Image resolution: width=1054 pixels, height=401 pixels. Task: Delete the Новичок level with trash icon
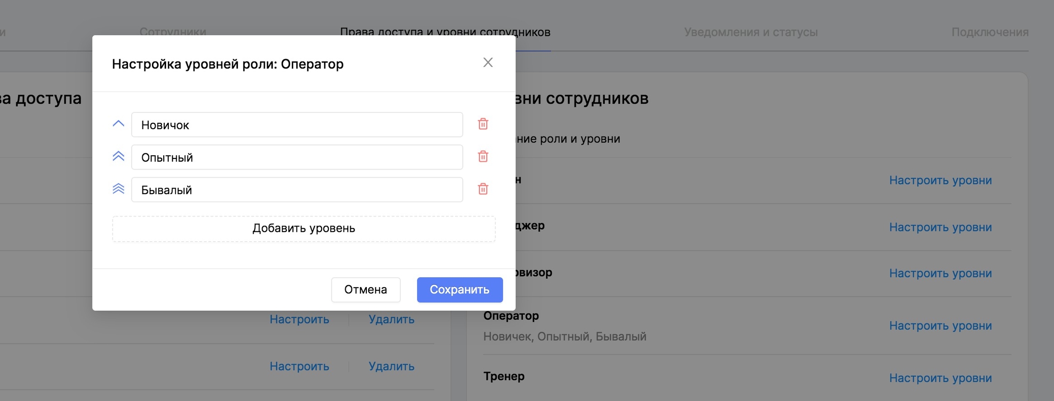[x=483, y=124]
